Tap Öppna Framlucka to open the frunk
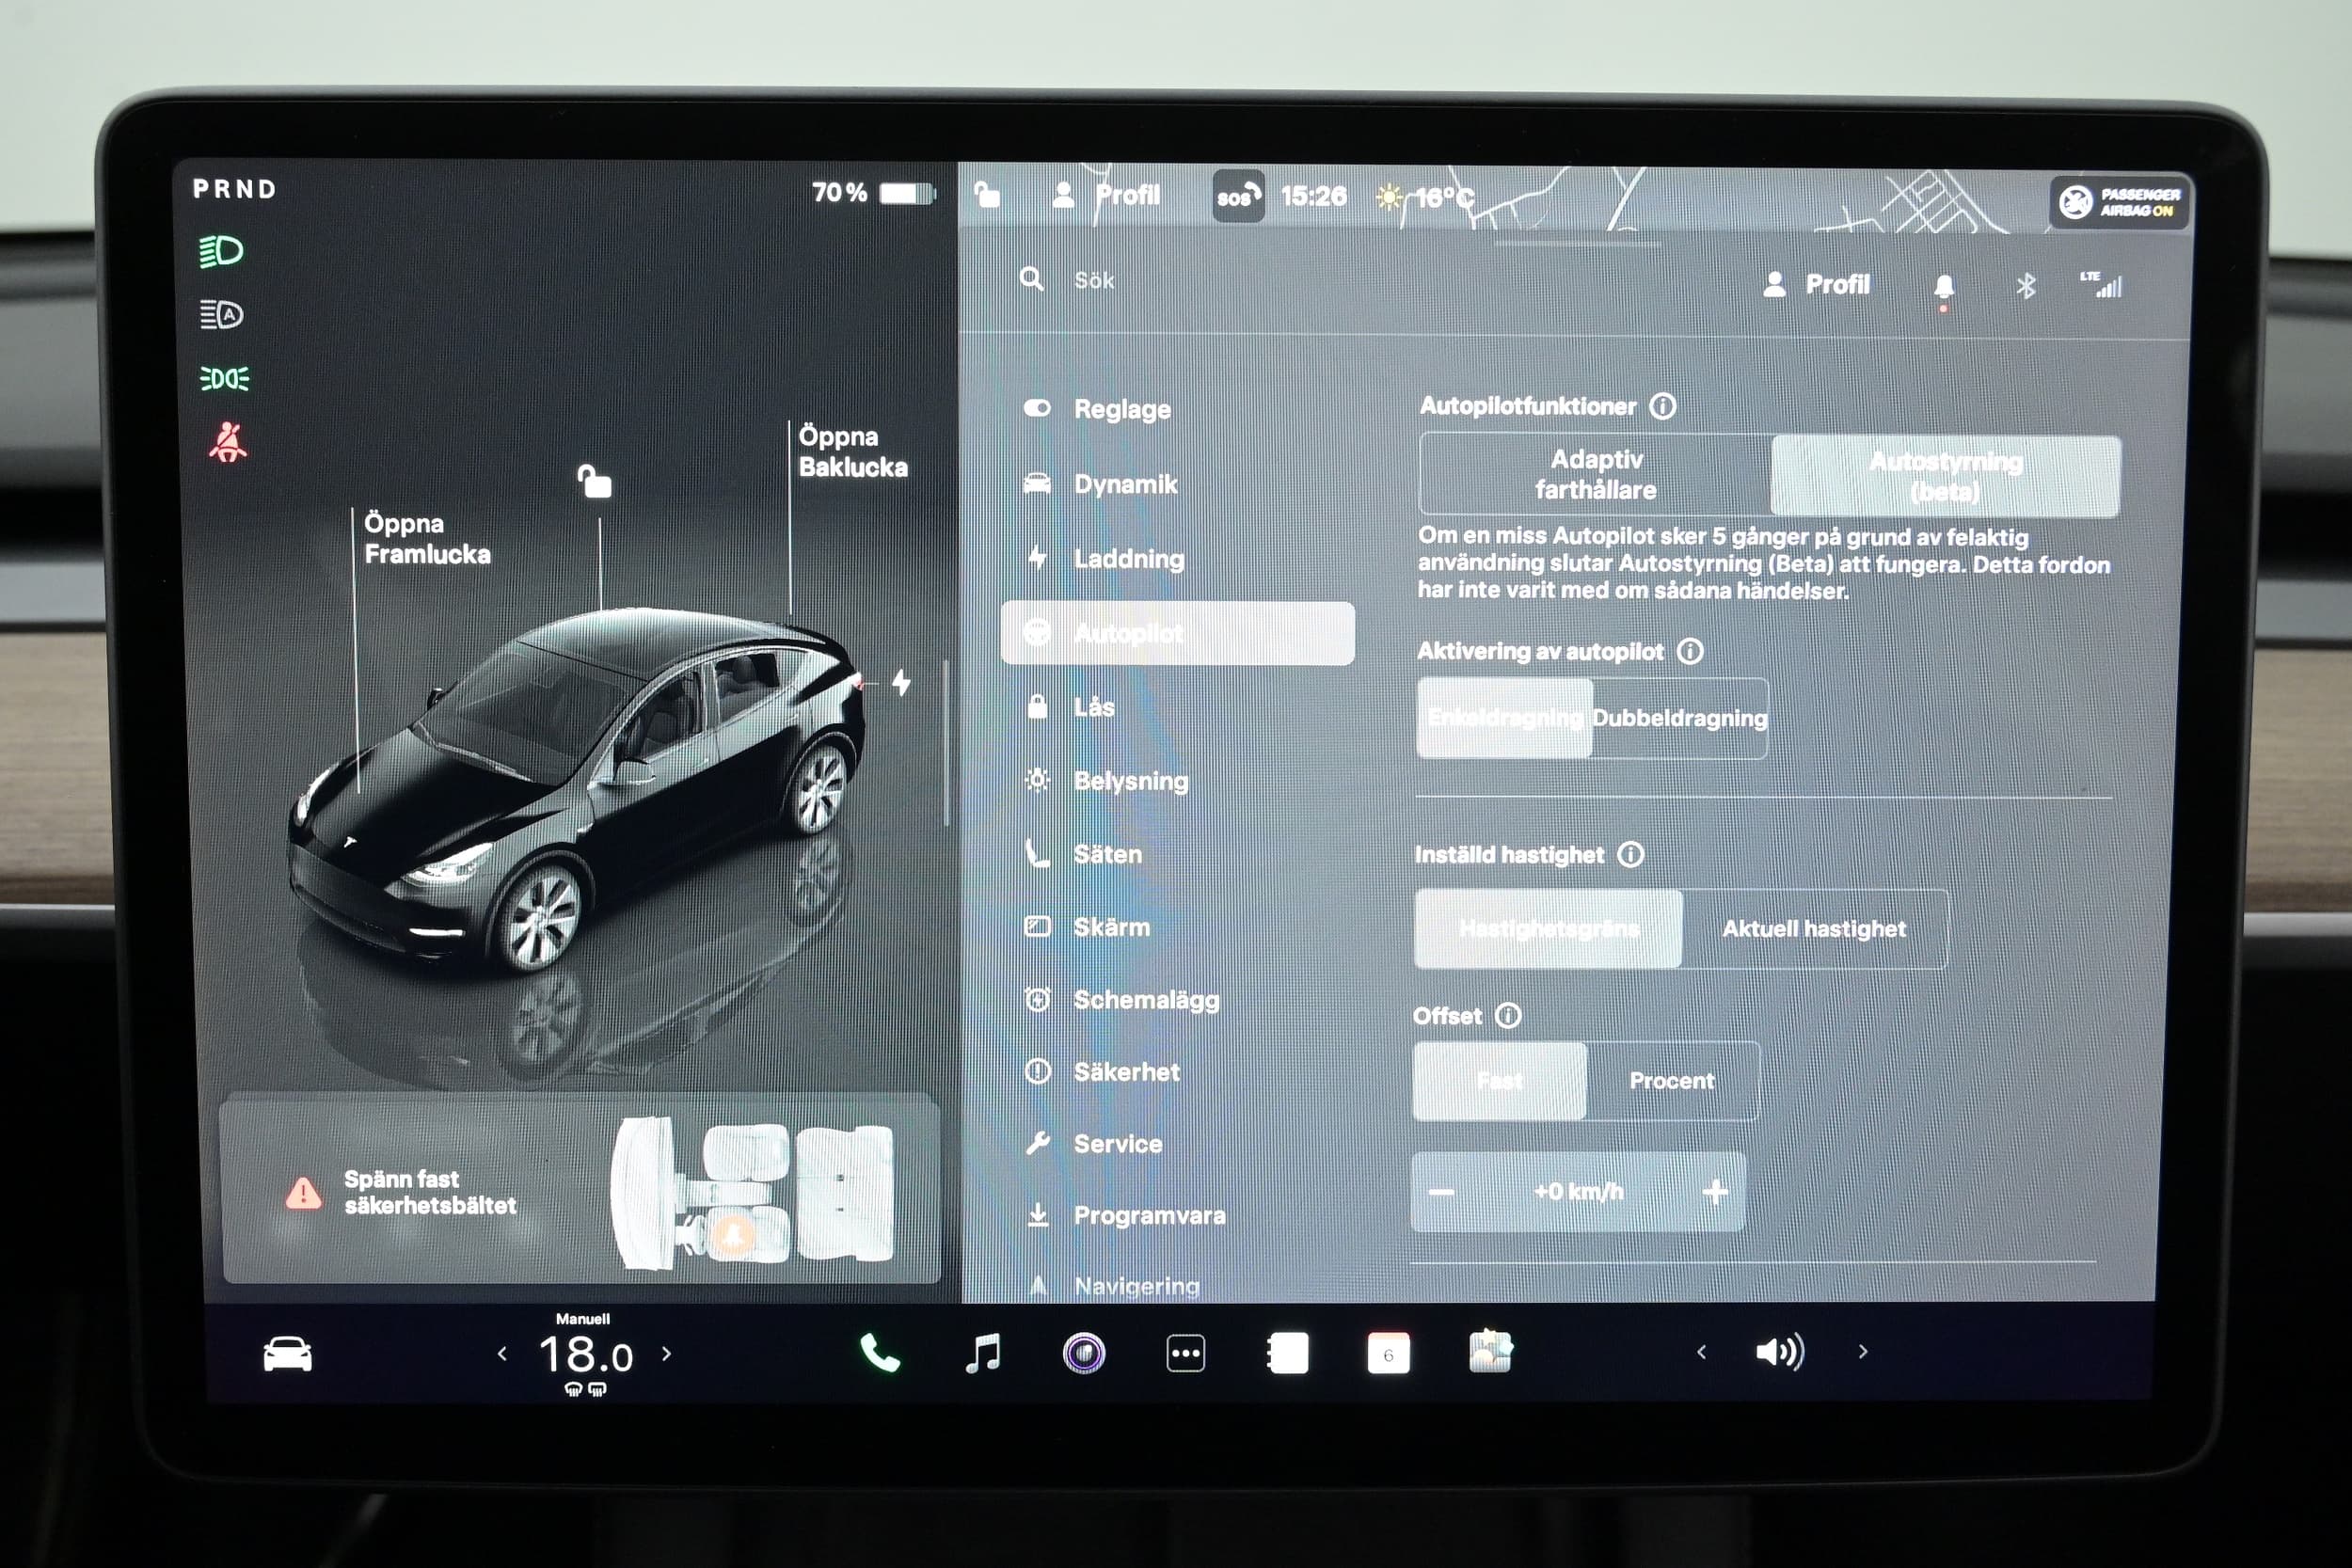 pos(427,539)
